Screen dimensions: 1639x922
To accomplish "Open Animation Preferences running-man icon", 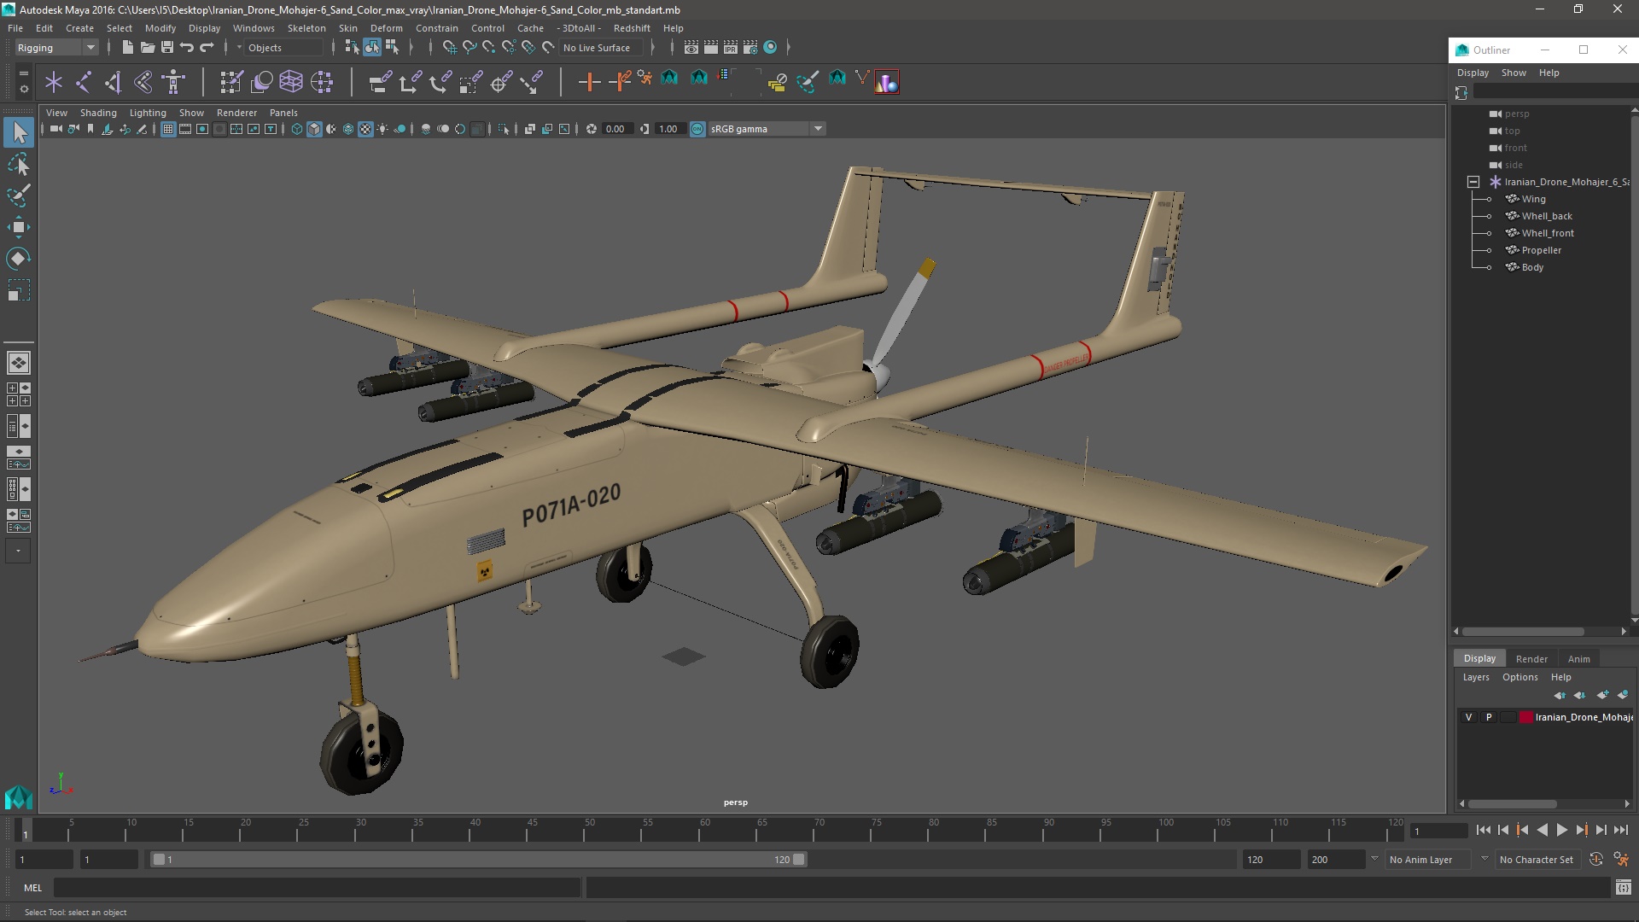I will pyautogui.click(x=1621, y=860).
